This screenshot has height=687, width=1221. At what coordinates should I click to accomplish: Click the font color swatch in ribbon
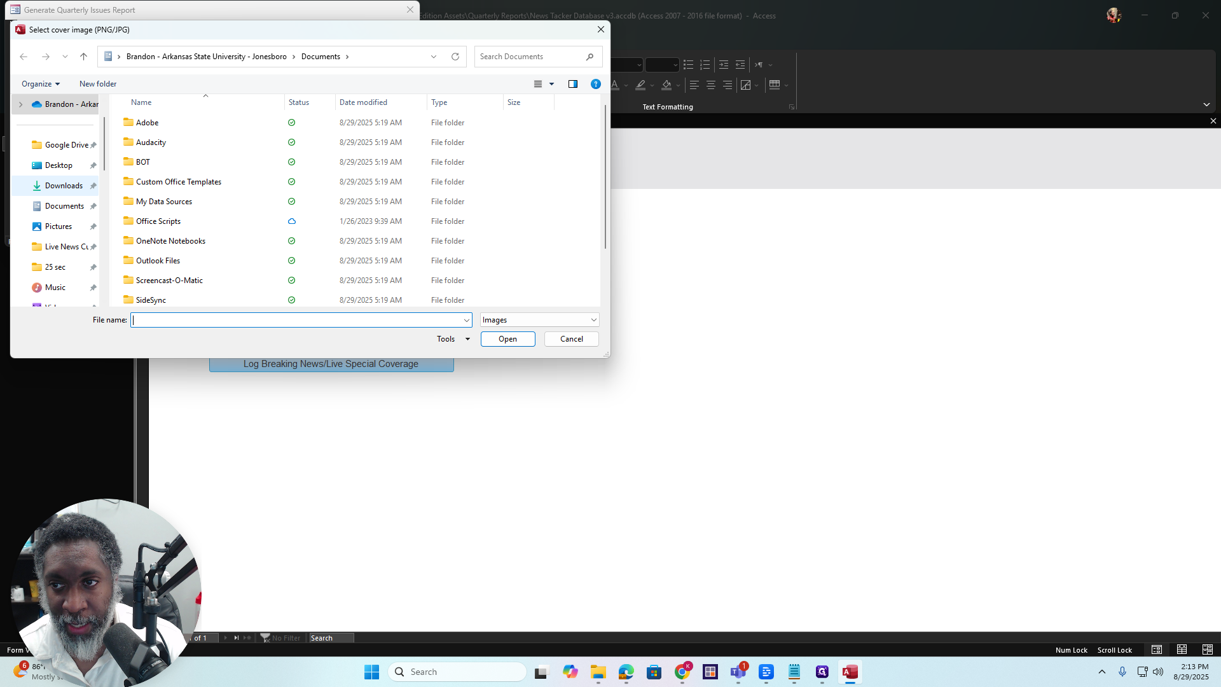(614, 85)
